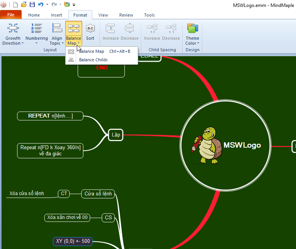Click Increase child spacing icon
The height and width of the screenshot is (249, 296).
[152, 28]
